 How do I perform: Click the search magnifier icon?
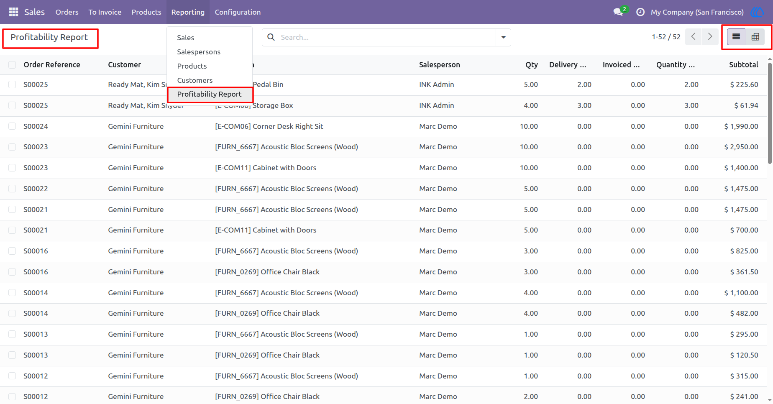coord(271,37)
